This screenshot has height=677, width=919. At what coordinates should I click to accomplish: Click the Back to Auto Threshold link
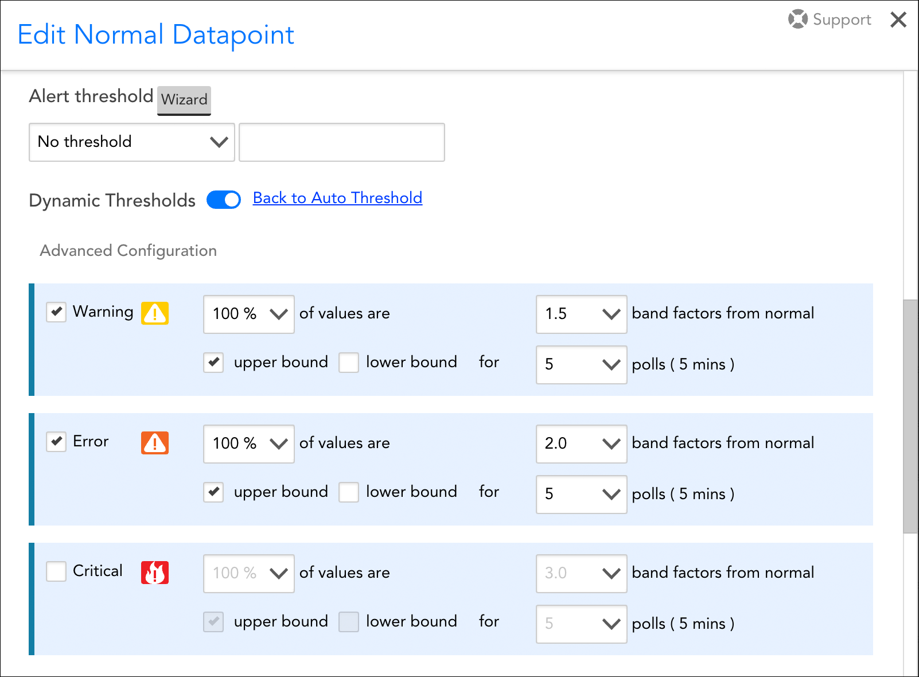(337, 198)
